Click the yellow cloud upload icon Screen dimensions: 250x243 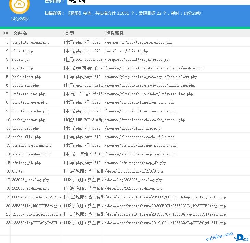(20, 5)
